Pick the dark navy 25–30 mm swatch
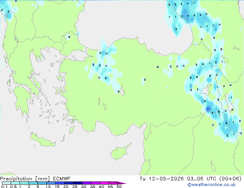Image resolution: width=244 pixels, height=188 pixels. (78, 183)
